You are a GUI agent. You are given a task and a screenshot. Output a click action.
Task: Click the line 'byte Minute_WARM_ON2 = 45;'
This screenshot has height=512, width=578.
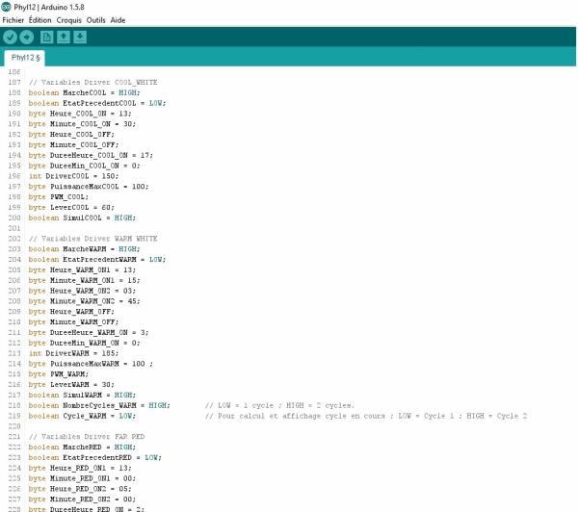85,301
